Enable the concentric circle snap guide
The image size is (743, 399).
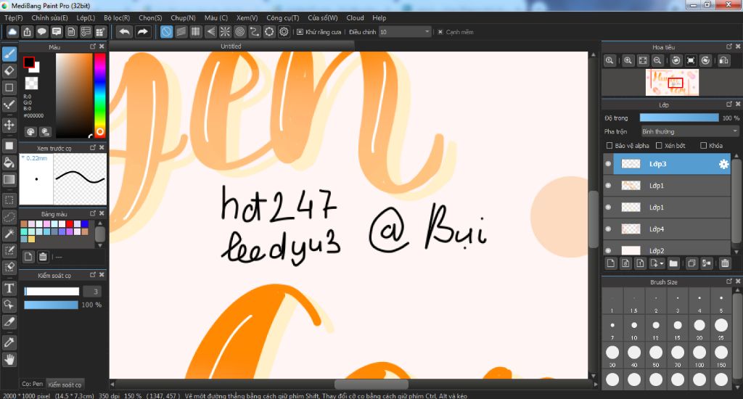tap(239, 32)
